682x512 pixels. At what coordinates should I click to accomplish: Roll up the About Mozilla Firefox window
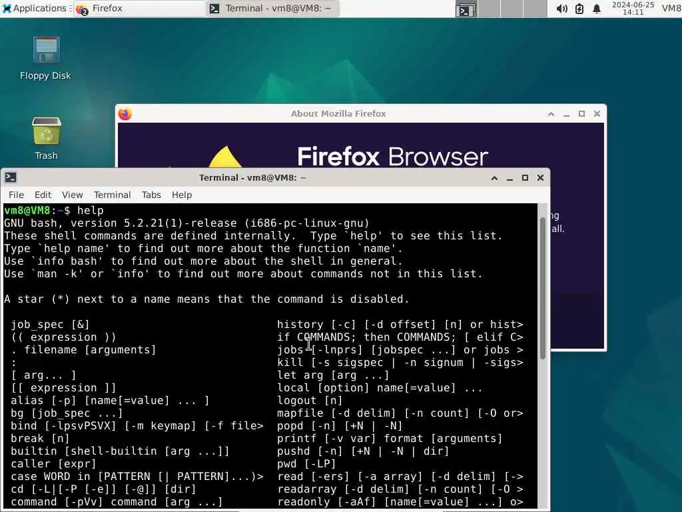point(551,114)
